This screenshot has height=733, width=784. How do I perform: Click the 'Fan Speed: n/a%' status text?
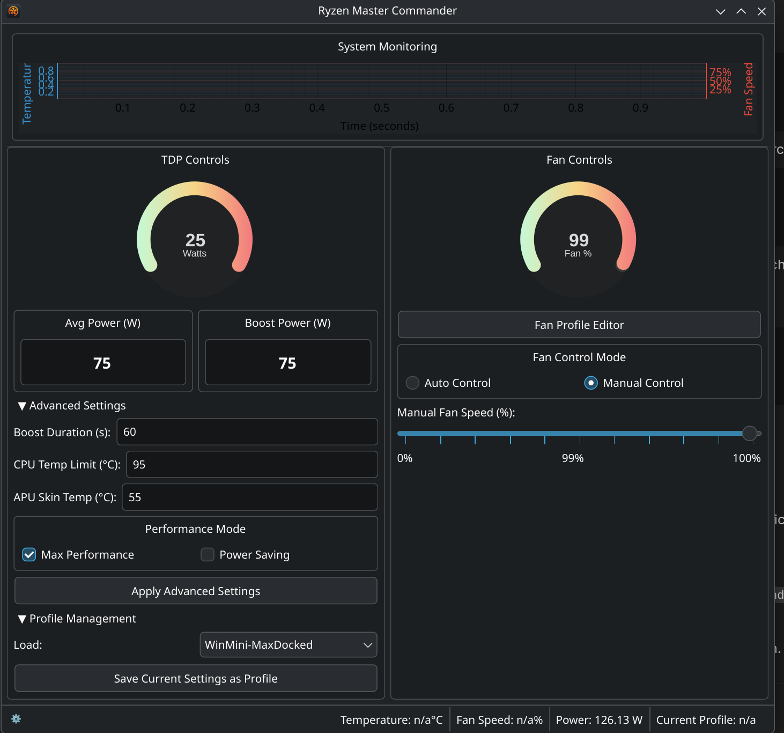pos(499,720)
